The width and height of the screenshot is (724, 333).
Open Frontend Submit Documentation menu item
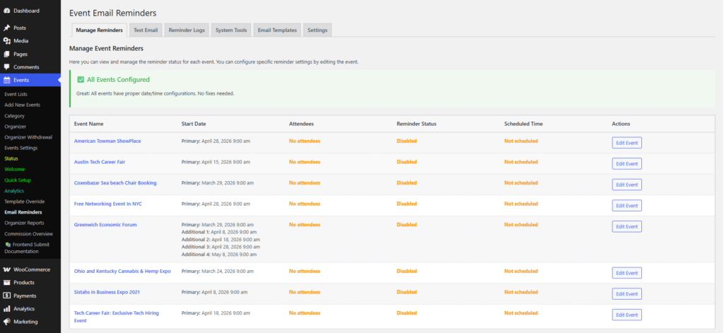click(x=33, y=247)
